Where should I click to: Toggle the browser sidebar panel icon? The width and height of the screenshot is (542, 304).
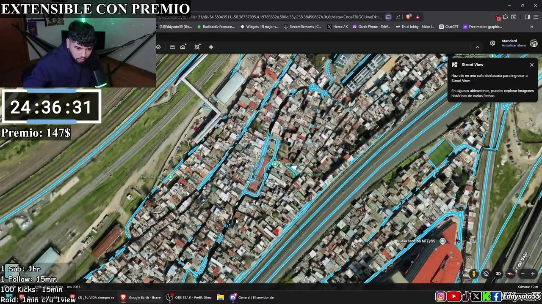(x=527, y=17)
